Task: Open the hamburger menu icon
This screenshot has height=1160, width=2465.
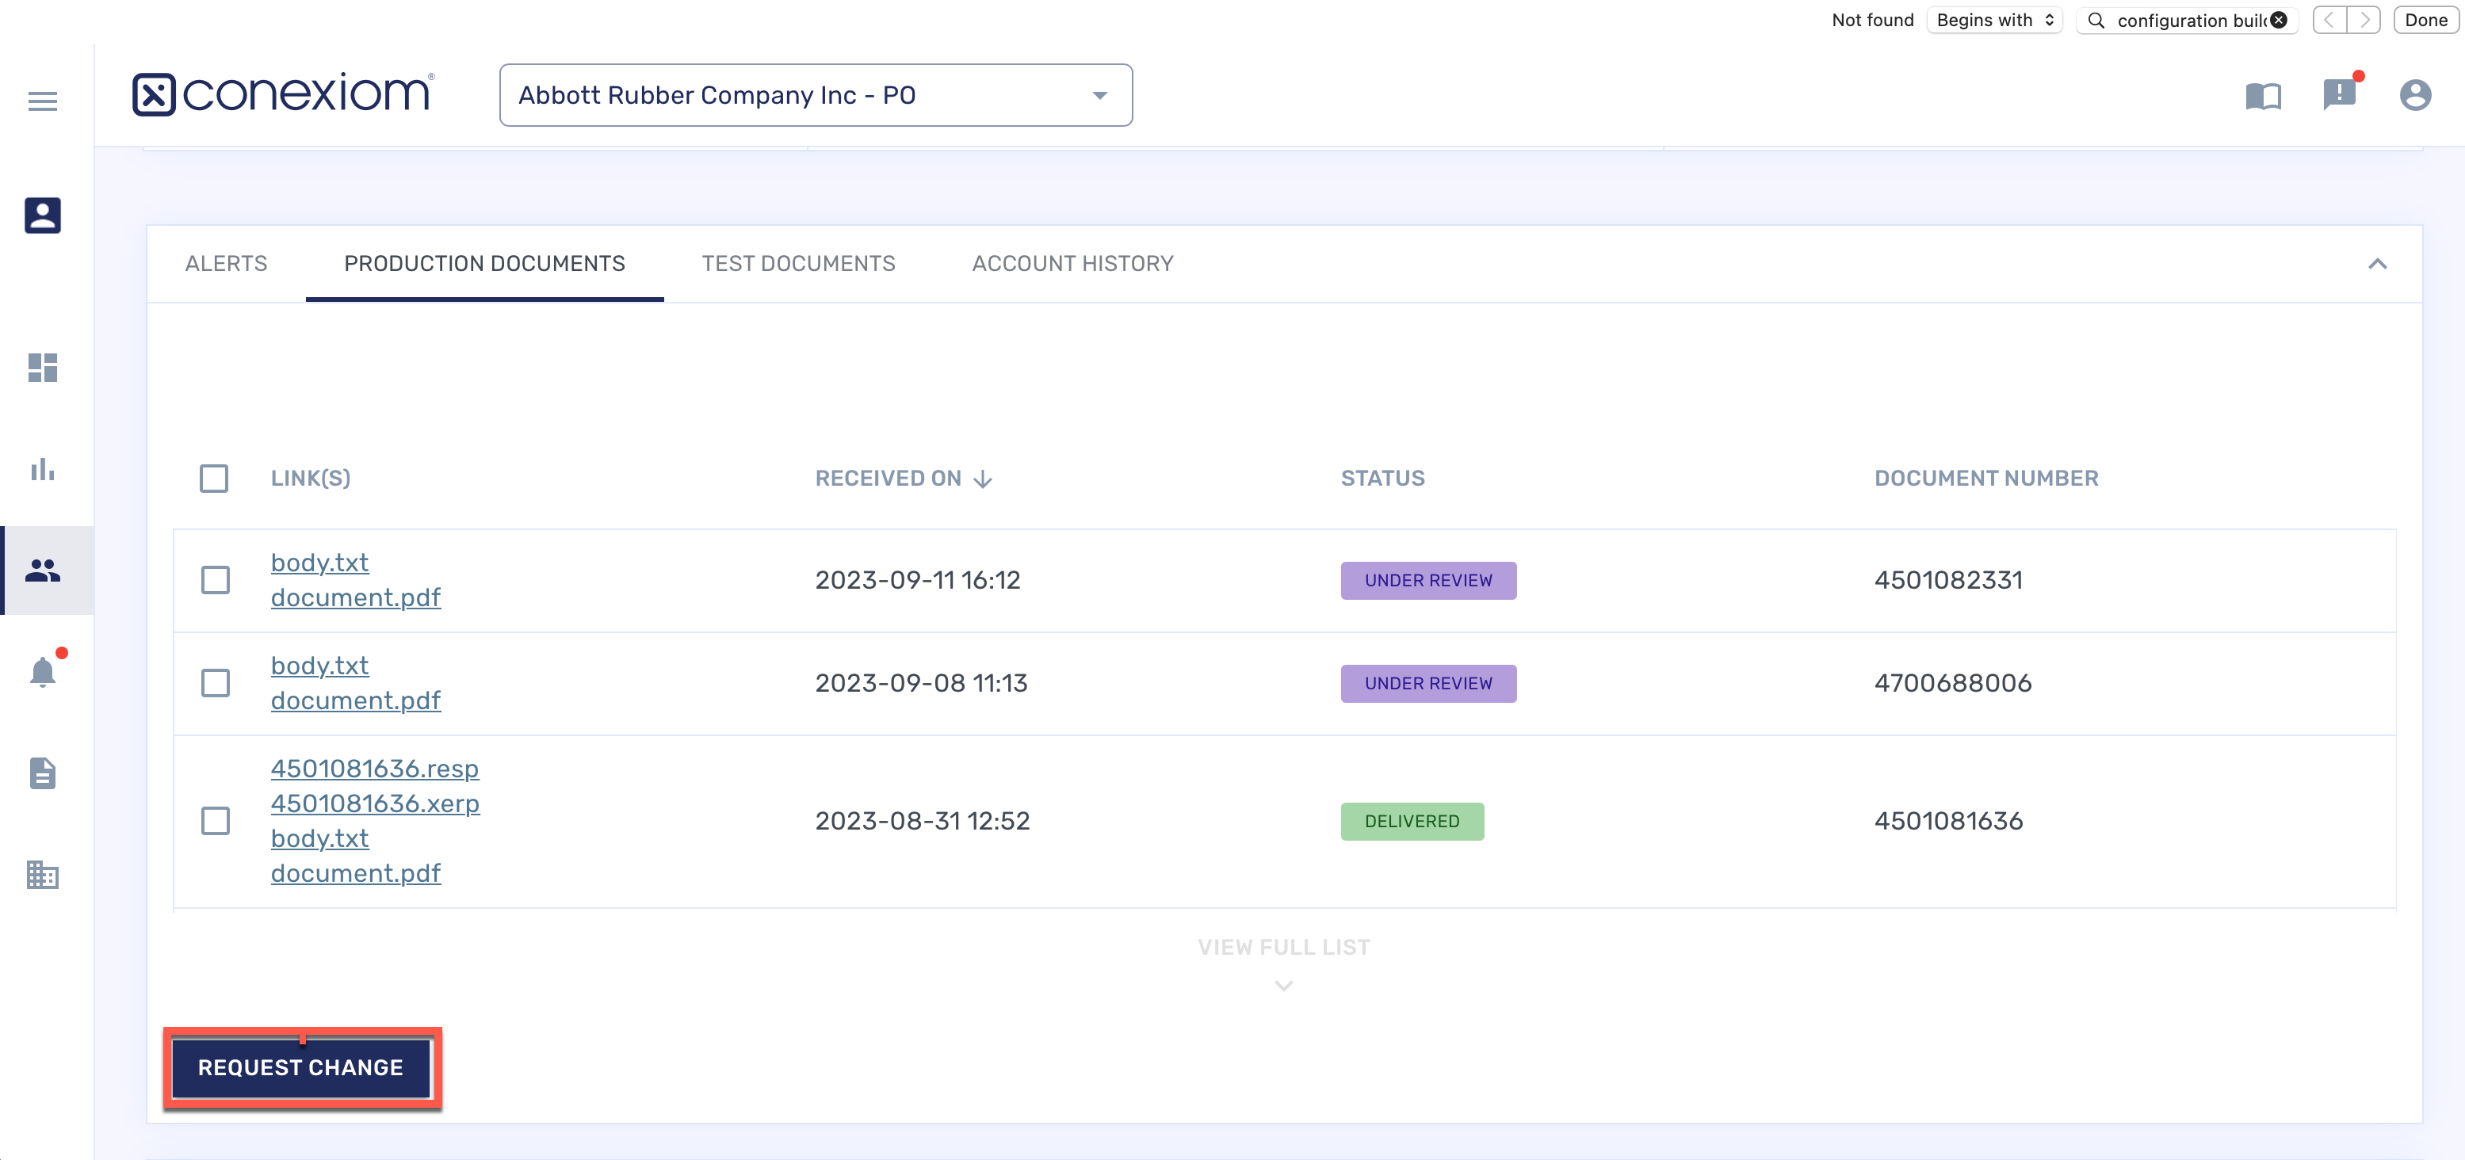Action: [x=42, y=101]
